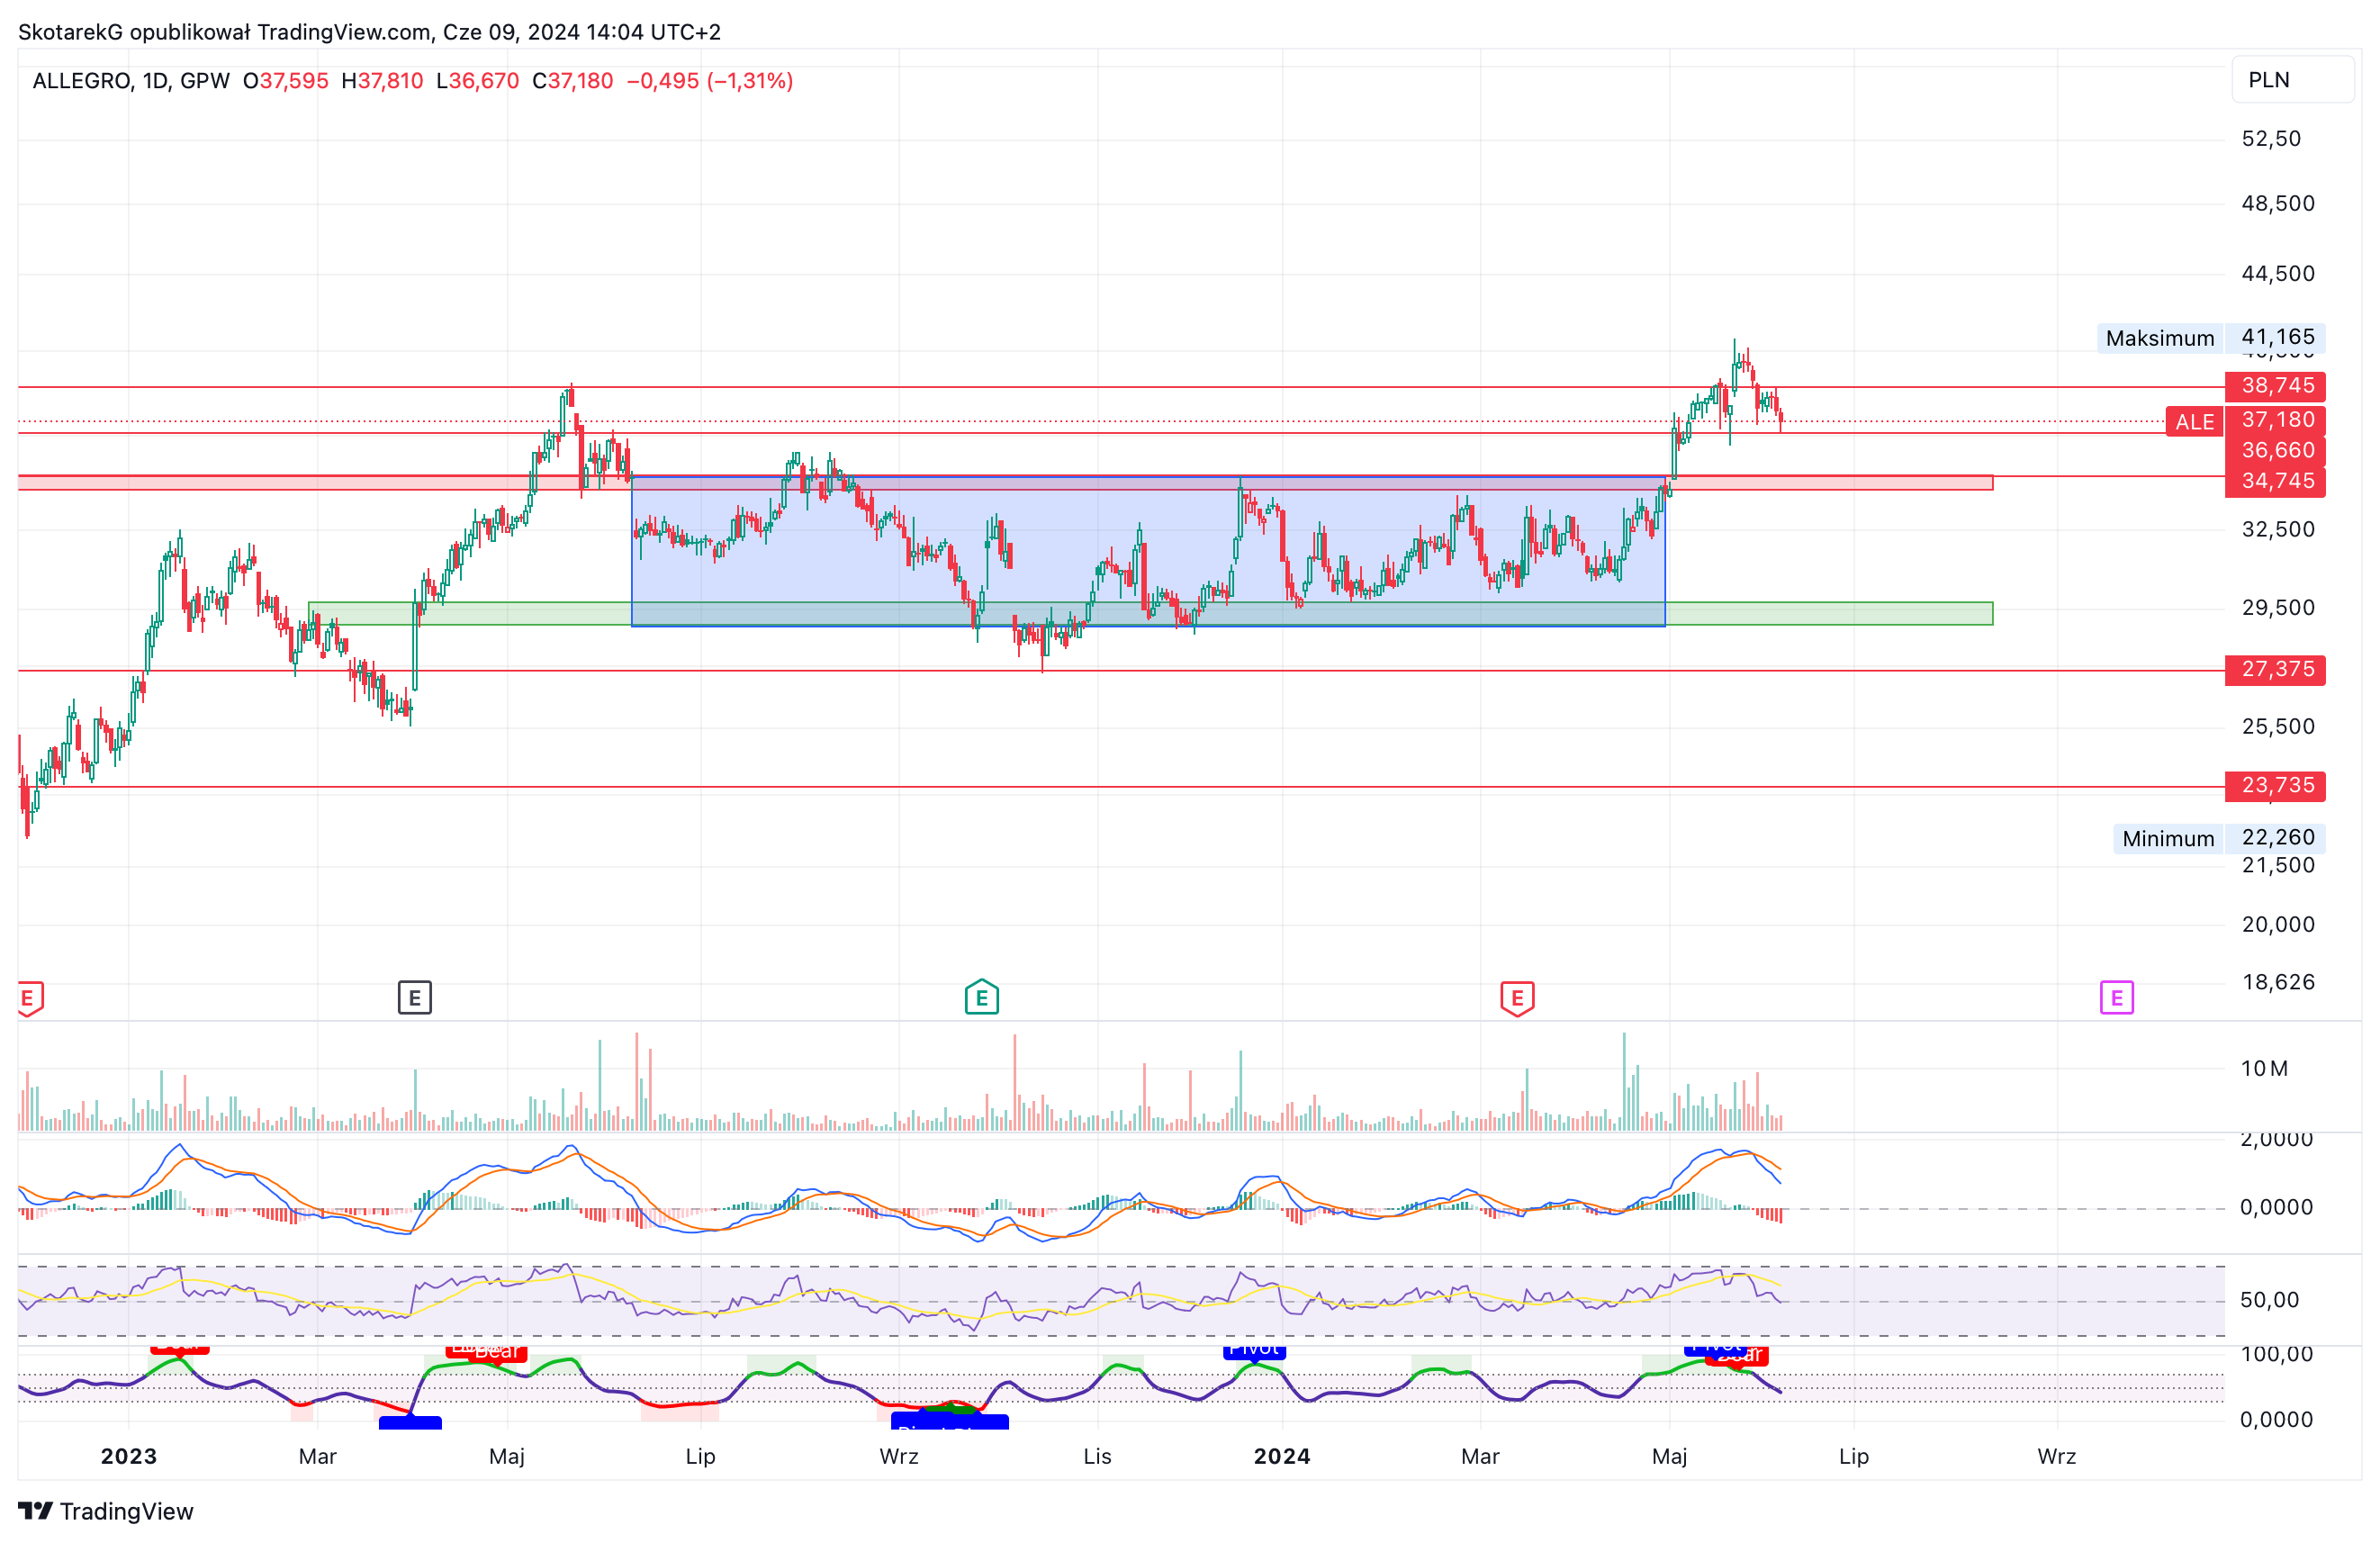Select the 38,745 price level label
The width and height of the screenshot is (2380, 1543).
pos(2274,386)
